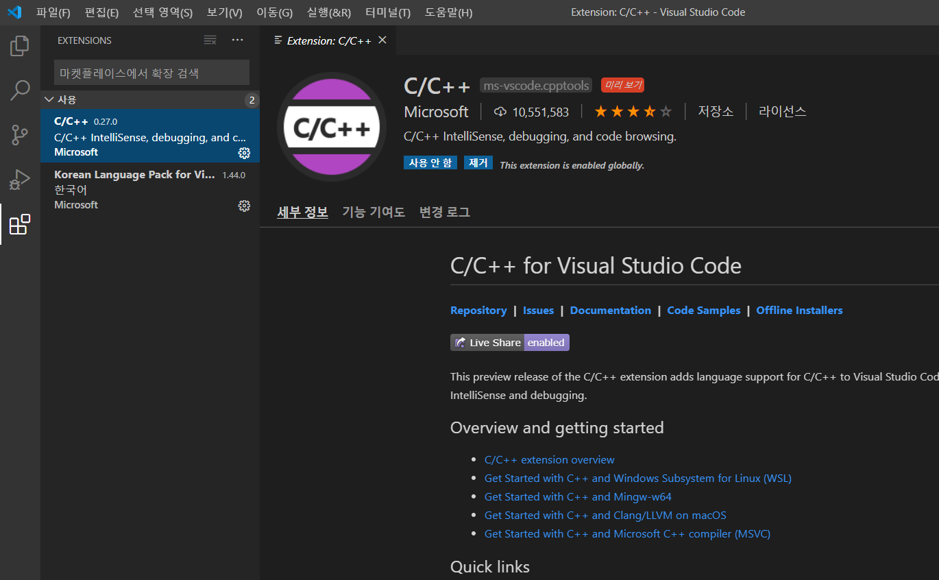Click the 0.27.0 version label
The image size is (939, 580).
(x=106, y=122)
